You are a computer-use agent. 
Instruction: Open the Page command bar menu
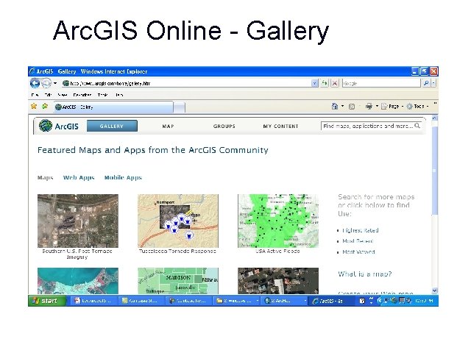(392, 106)
